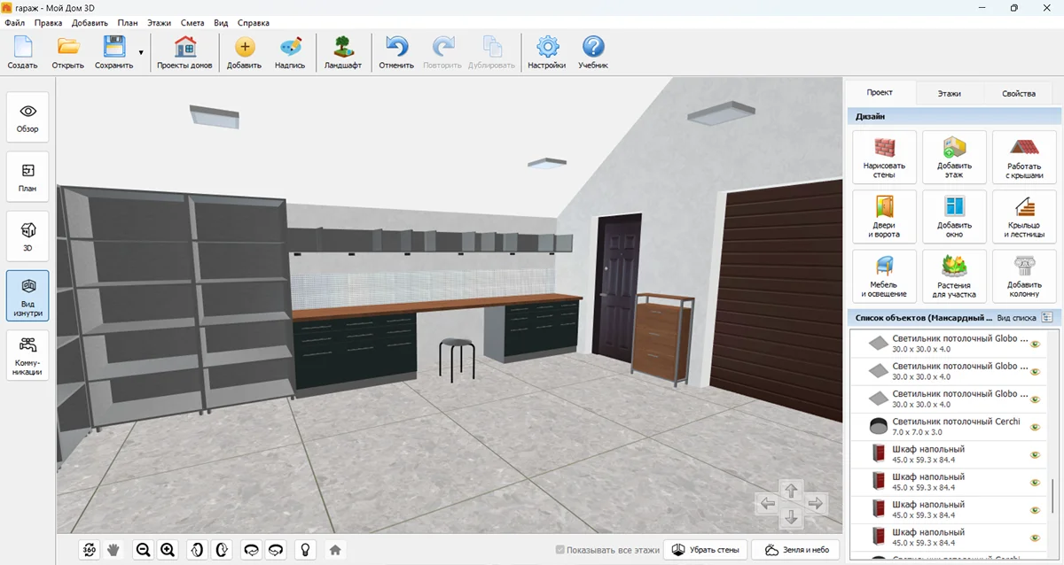Switch to the Свойства tab
The image size is (1064, 565).
tap(1018, 93)
